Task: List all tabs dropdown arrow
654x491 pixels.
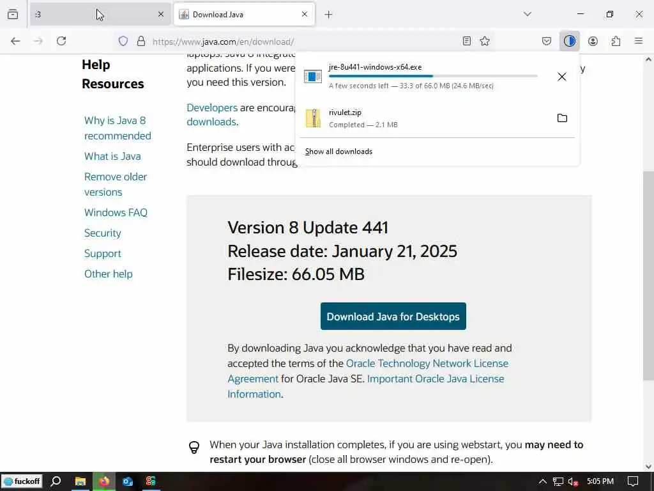Action: click(528, 14)
